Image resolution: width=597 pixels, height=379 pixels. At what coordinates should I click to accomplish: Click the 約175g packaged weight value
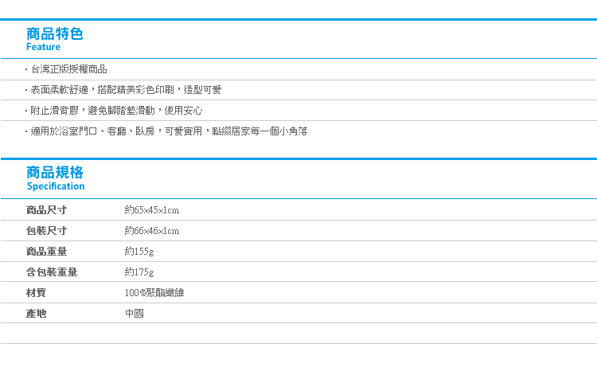pos(139,272)
